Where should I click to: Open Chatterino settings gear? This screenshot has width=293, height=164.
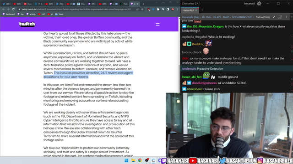[259, 4]
